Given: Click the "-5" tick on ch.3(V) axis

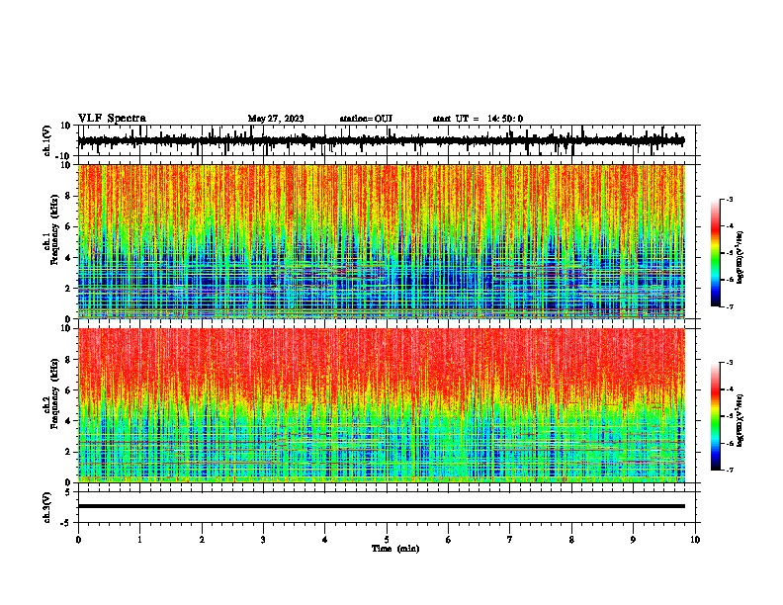Looking at the screenshot, I should (67, 523).
